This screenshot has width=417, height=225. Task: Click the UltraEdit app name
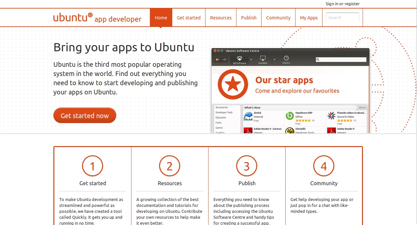pos(300,129)
